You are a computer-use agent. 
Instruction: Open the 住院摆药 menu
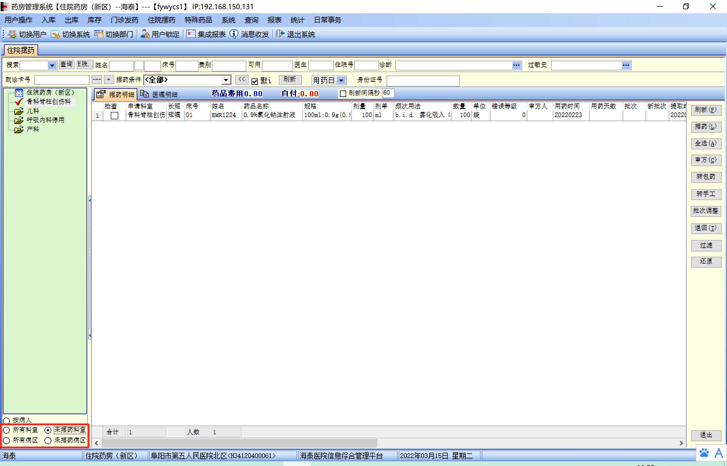click(x=161, y=20)
